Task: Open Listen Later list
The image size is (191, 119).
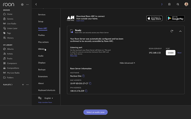Action: (10, 28)
